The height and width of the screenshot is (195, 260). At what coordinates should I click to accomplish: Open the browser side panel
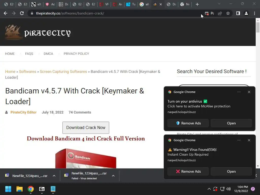(x=238, y=13)
